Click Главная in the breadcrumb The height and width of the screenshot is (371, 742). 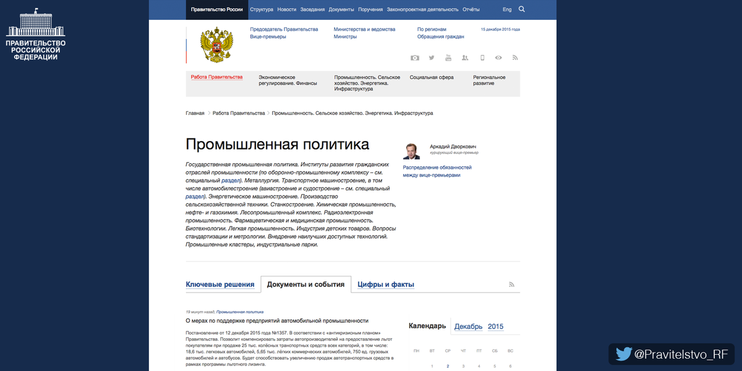pos(195,113)
